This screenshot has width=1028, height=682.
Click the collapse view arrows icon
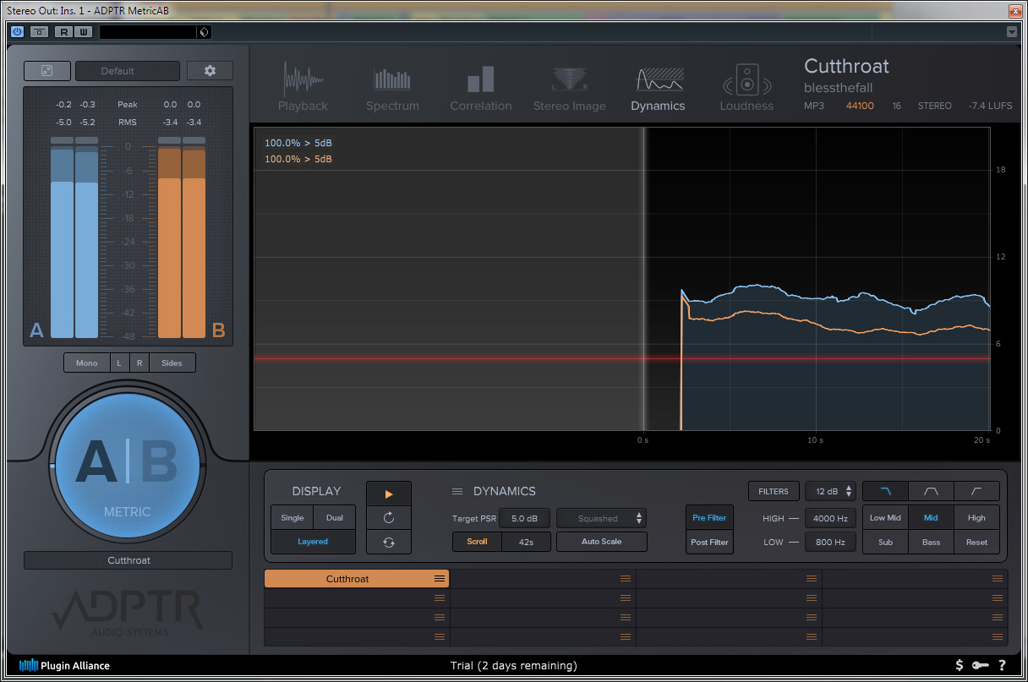click(x=46, y=71)
